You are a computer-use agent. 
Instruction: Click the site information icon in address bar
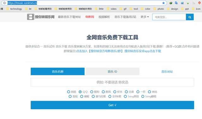[x=4, y=3]
